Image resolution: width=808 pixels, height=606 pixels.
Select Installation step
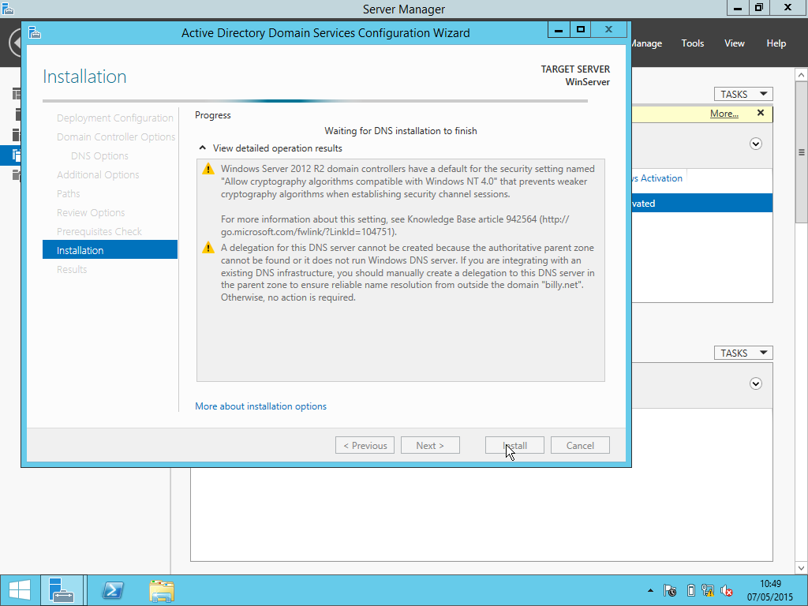click(x=110, y=250)
